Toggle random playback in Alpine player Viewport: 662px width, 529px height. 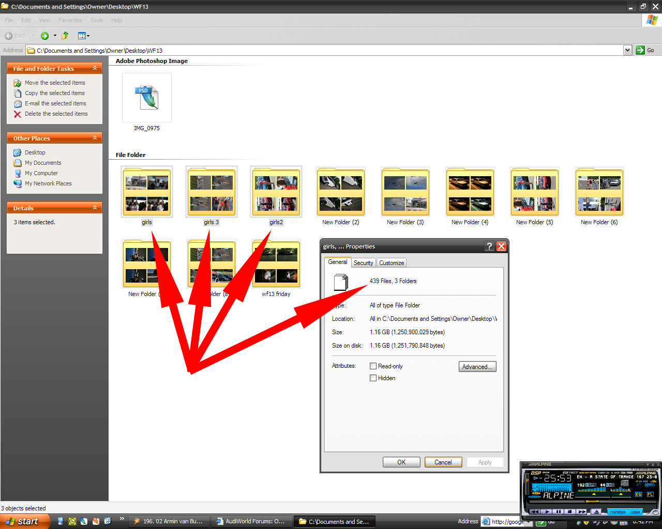(x=617, y=512)
